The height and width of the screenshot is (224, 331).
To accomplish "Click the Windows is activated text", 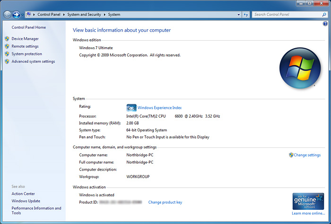I will point(96,195).
